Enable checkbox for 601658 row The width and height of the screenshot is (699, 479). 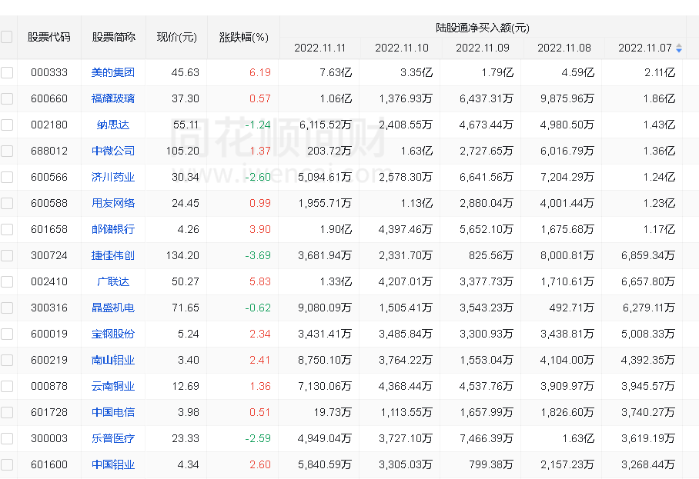[7, 230]
